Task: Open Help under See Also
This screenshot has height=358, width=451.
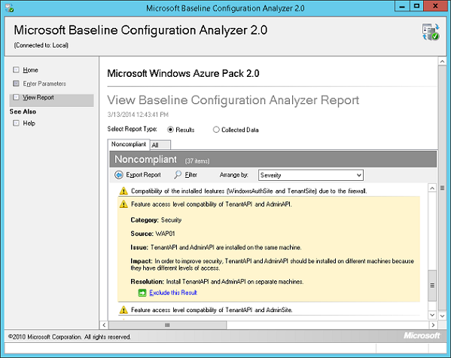Action: (x=29, y=124)
